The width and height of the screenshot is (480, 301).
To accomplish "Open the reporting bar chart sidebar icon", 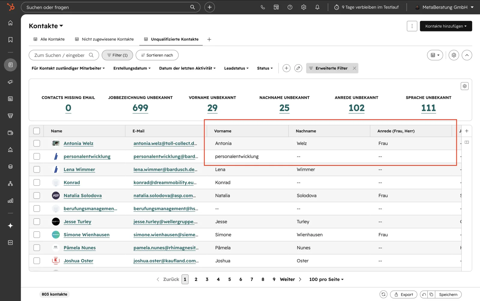I will [x=10, y=201].
